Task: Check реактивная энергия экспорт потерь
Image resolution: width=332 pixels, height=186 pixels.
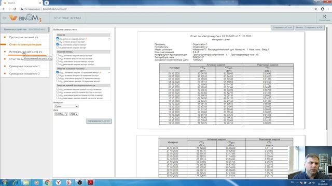Action: [x=58, y=64]
